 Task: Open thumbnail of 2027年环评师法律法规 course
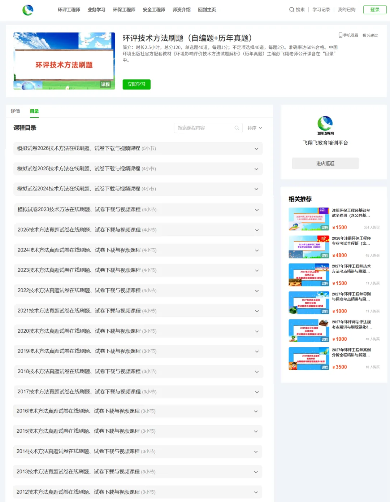pyautogui.click(x=309, y=331)
